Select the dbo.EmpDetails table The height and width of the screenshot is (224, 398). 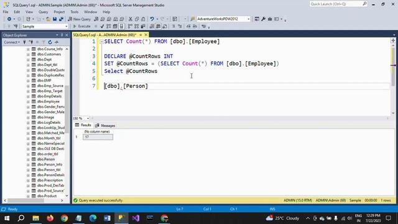(x=49, y=96)
